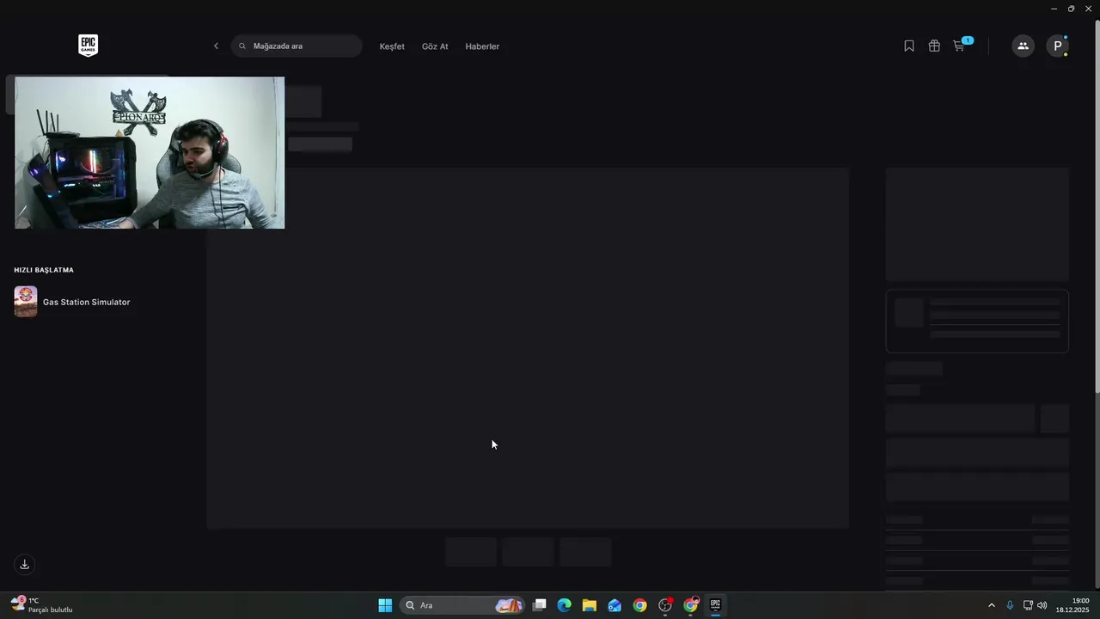Launch Gas Station Simulator from quick launch
This screenshot has width=1100, height=619.
[x=86, y=302]
